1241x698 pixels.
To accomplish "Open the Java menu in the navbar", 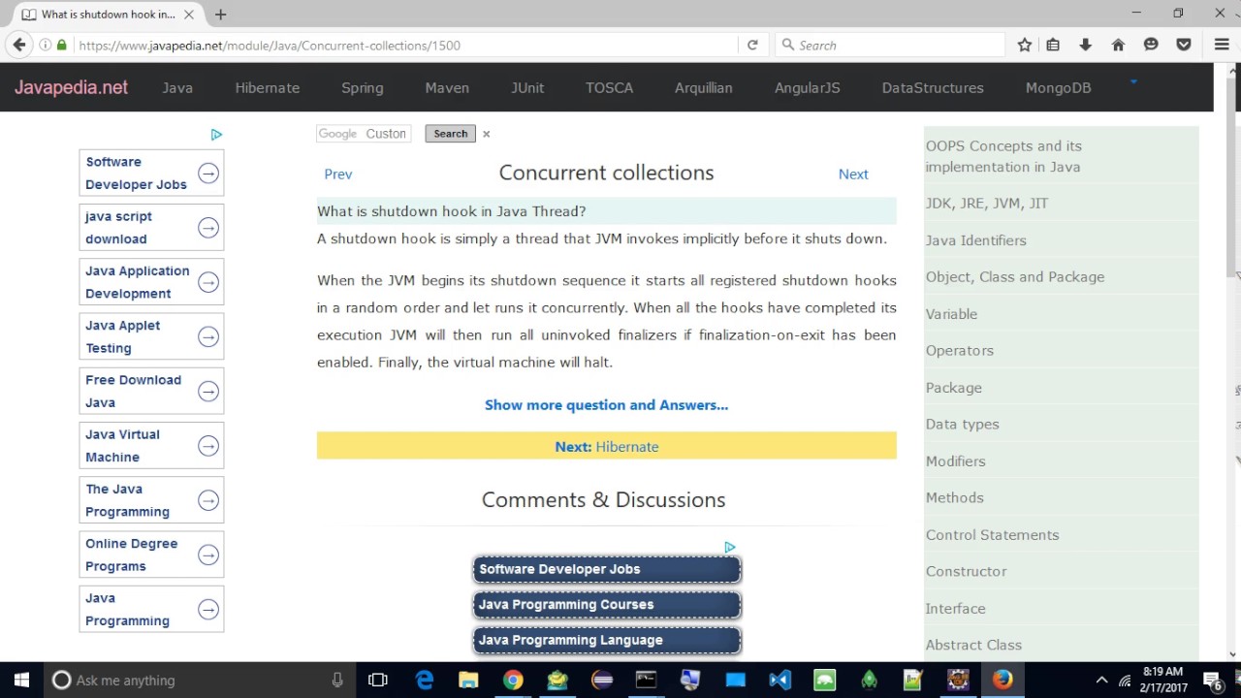I will 177,87.
